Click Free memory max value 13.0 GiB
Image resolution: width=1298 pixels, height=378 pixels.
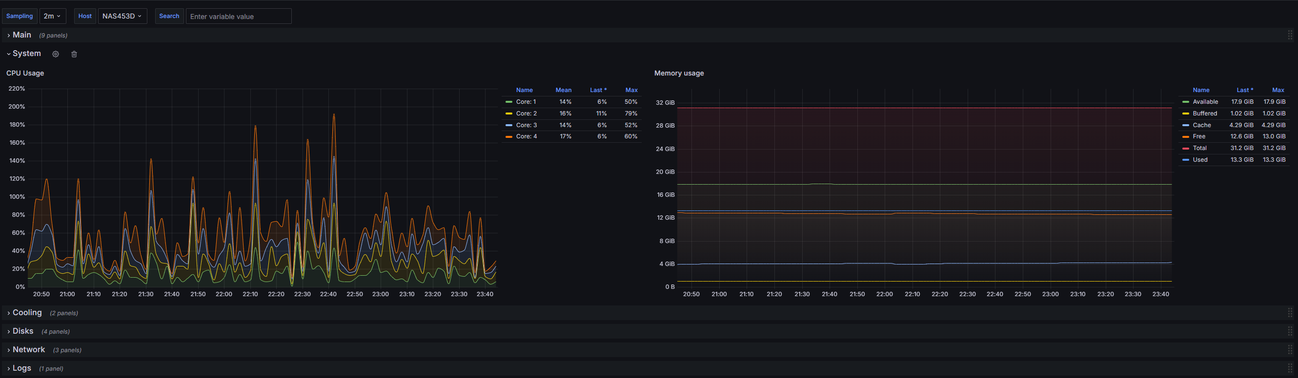point(1274,136)
